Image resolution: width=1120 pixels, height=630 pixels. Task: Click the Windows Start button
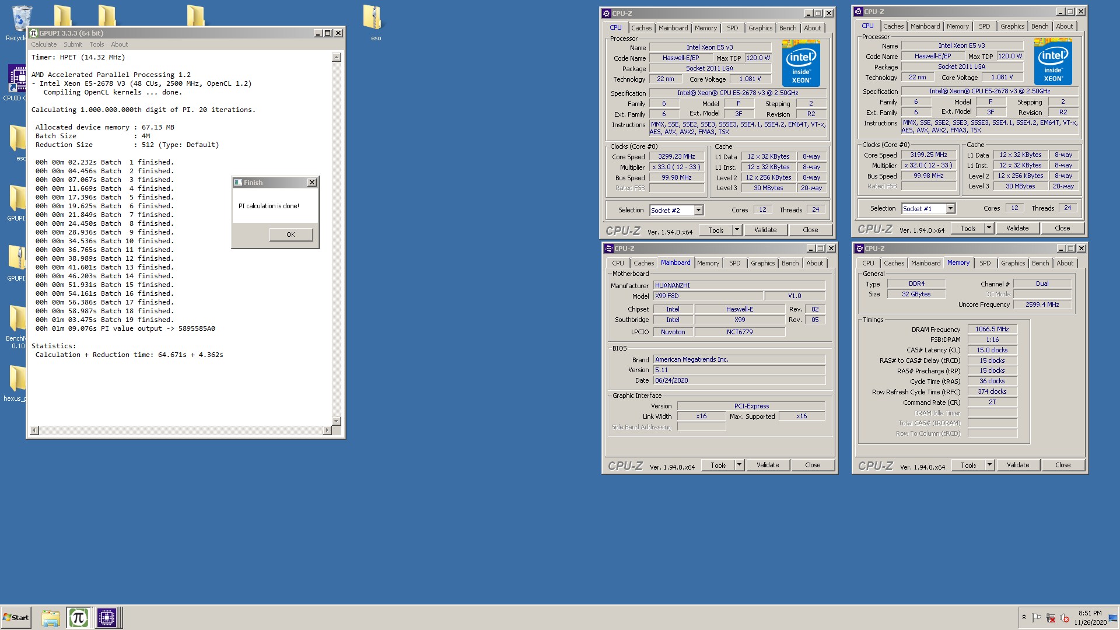tap(16, 617)
